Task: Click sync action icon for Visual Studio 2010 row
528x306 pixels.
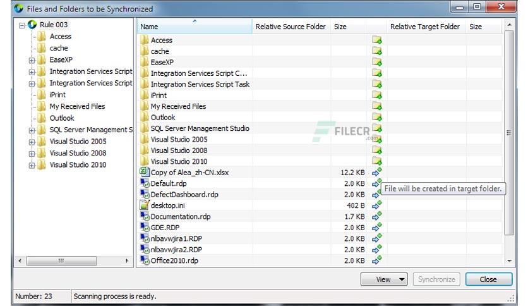Action: click(x=377, y=161)
